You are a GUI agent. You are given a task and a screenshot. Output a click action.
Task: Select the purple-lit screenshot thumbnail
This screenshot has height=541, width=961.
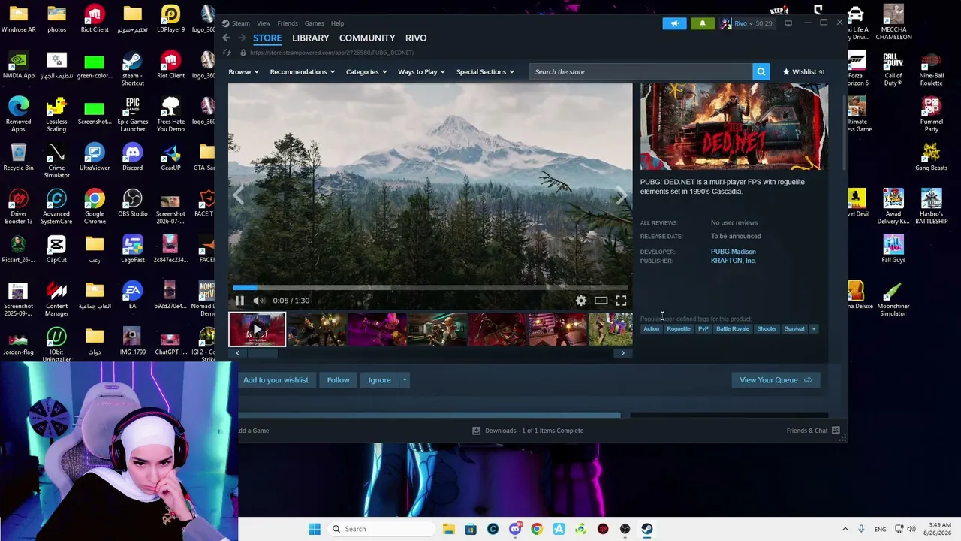point(377,329)
